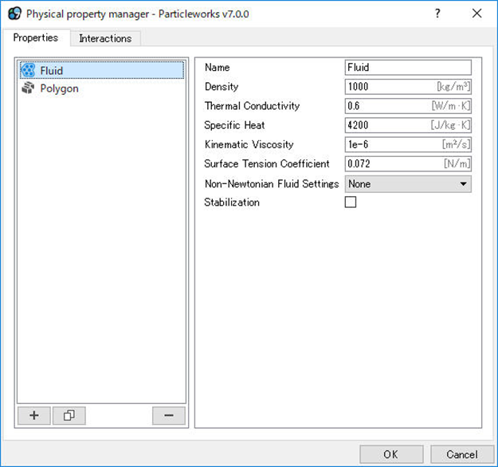498x467 pixels.
Task: Click the Thermal Conductivity label
Action: coord(252,106)
